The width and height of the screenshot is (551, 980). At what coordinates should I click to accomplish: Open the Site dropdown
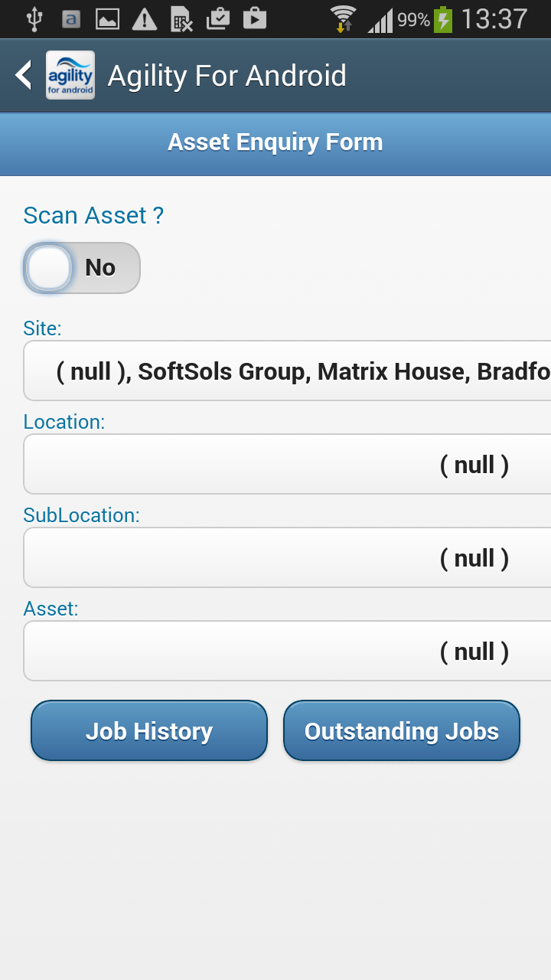[x=288, y=371]
